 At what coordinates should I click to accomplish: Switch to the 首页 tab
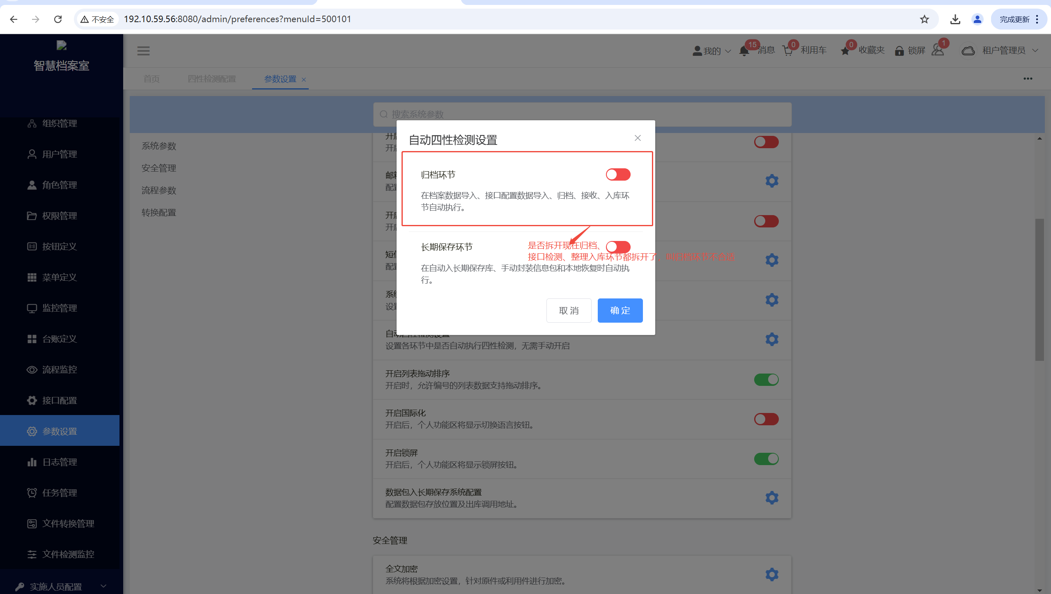[151, 79]
